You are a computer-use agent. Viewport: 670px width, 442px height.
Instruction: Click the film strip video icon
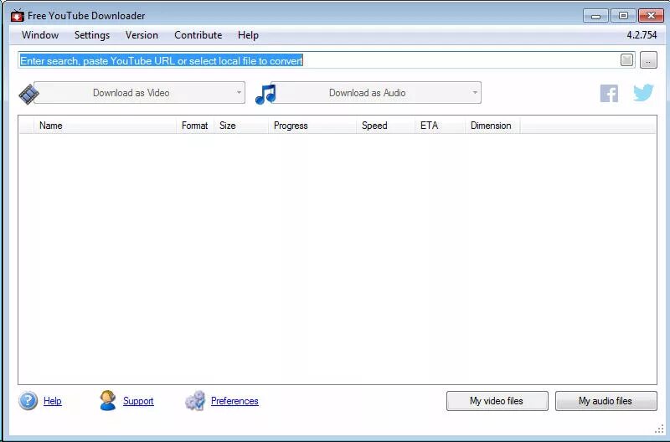click(28, 94)
